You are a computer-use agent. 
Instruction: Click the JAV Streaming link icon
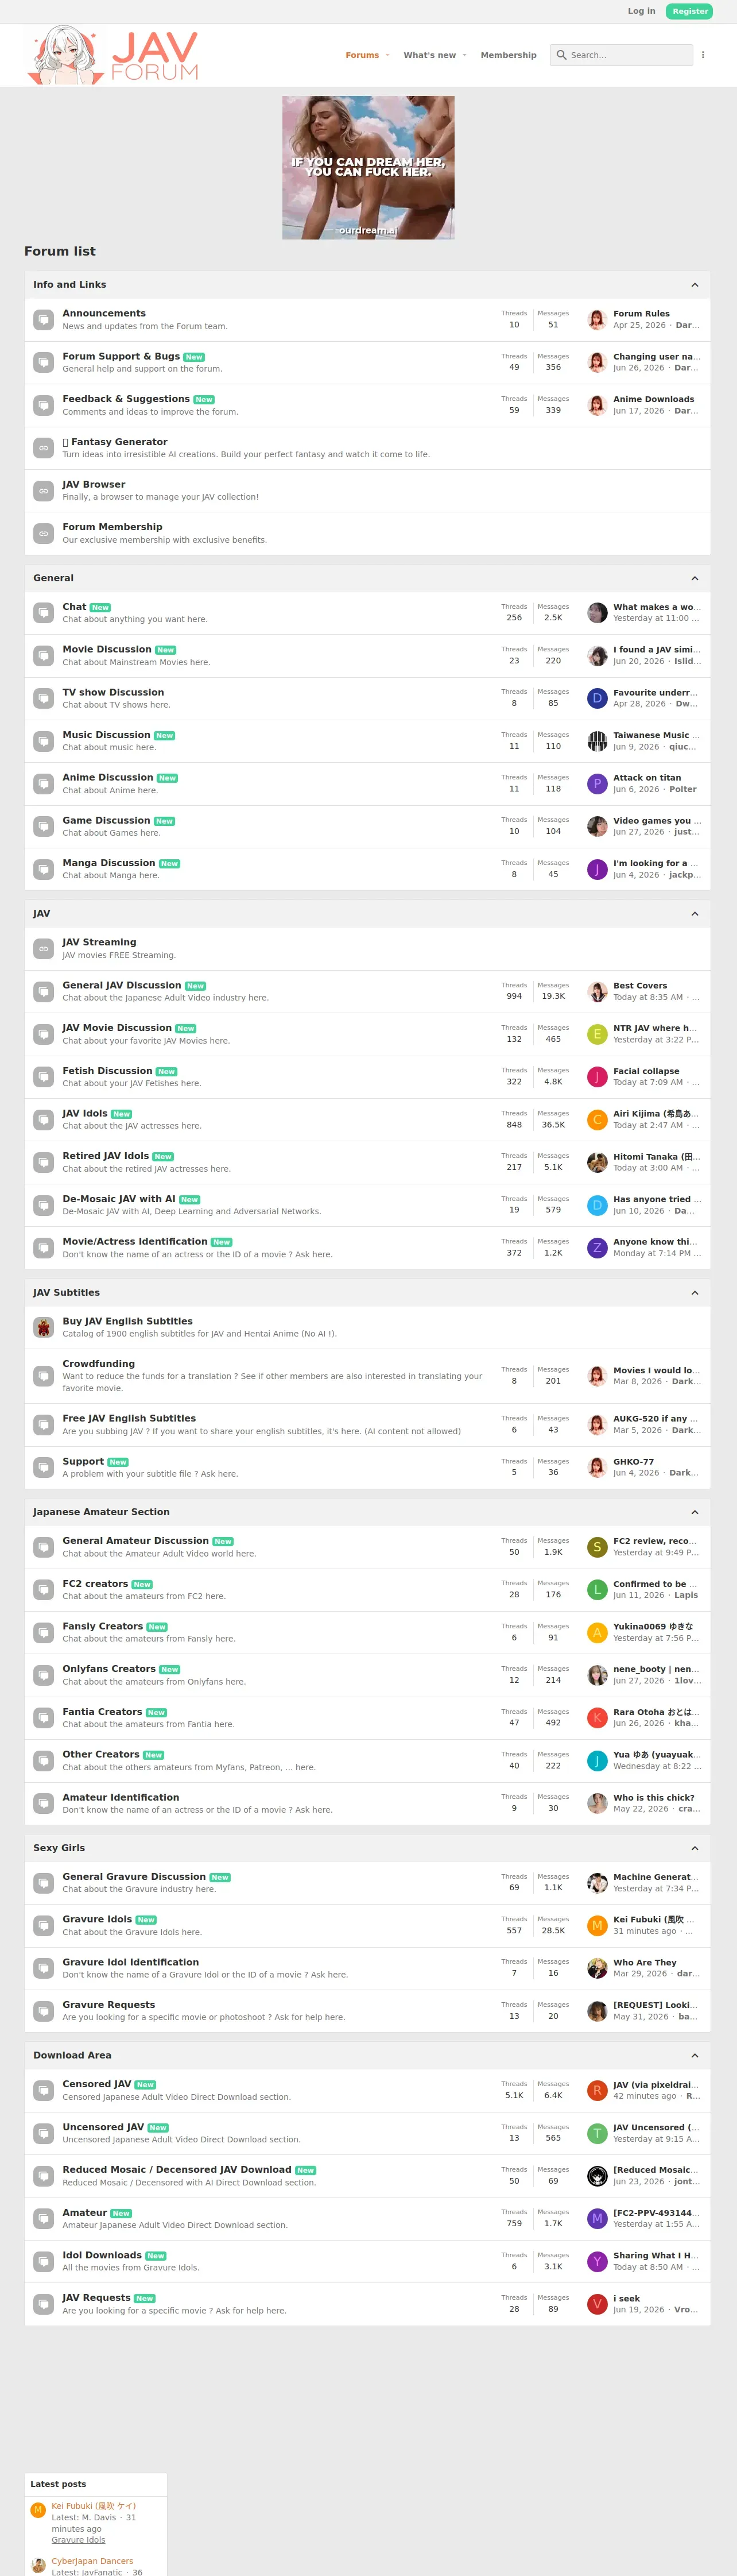click(x=43, y=948)
